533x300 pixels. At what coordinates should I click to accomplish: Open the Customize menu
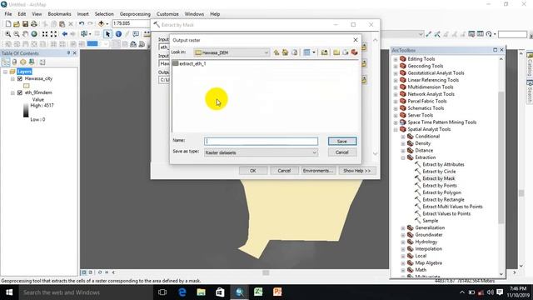click(167, 14)
